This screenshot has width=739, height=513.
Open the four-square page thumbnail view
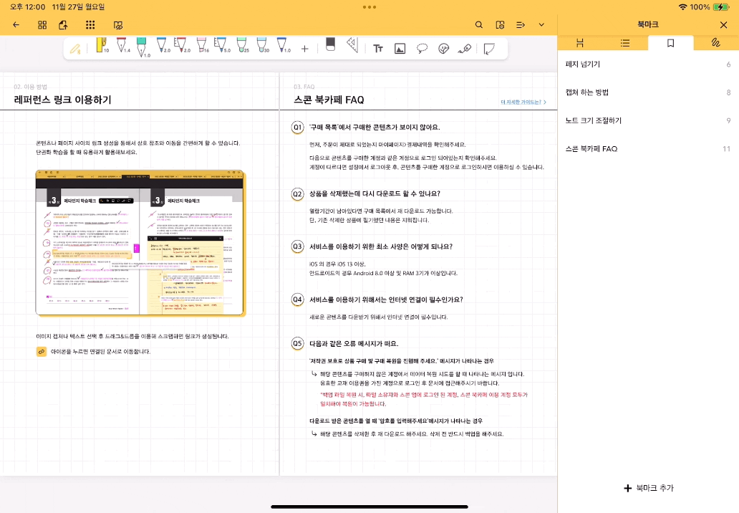pyautogui.click(x=42, y=25)
